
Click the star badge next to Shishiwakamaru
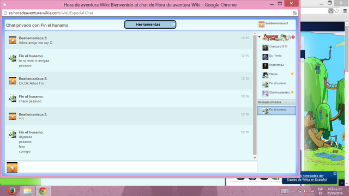click(292, 92)
